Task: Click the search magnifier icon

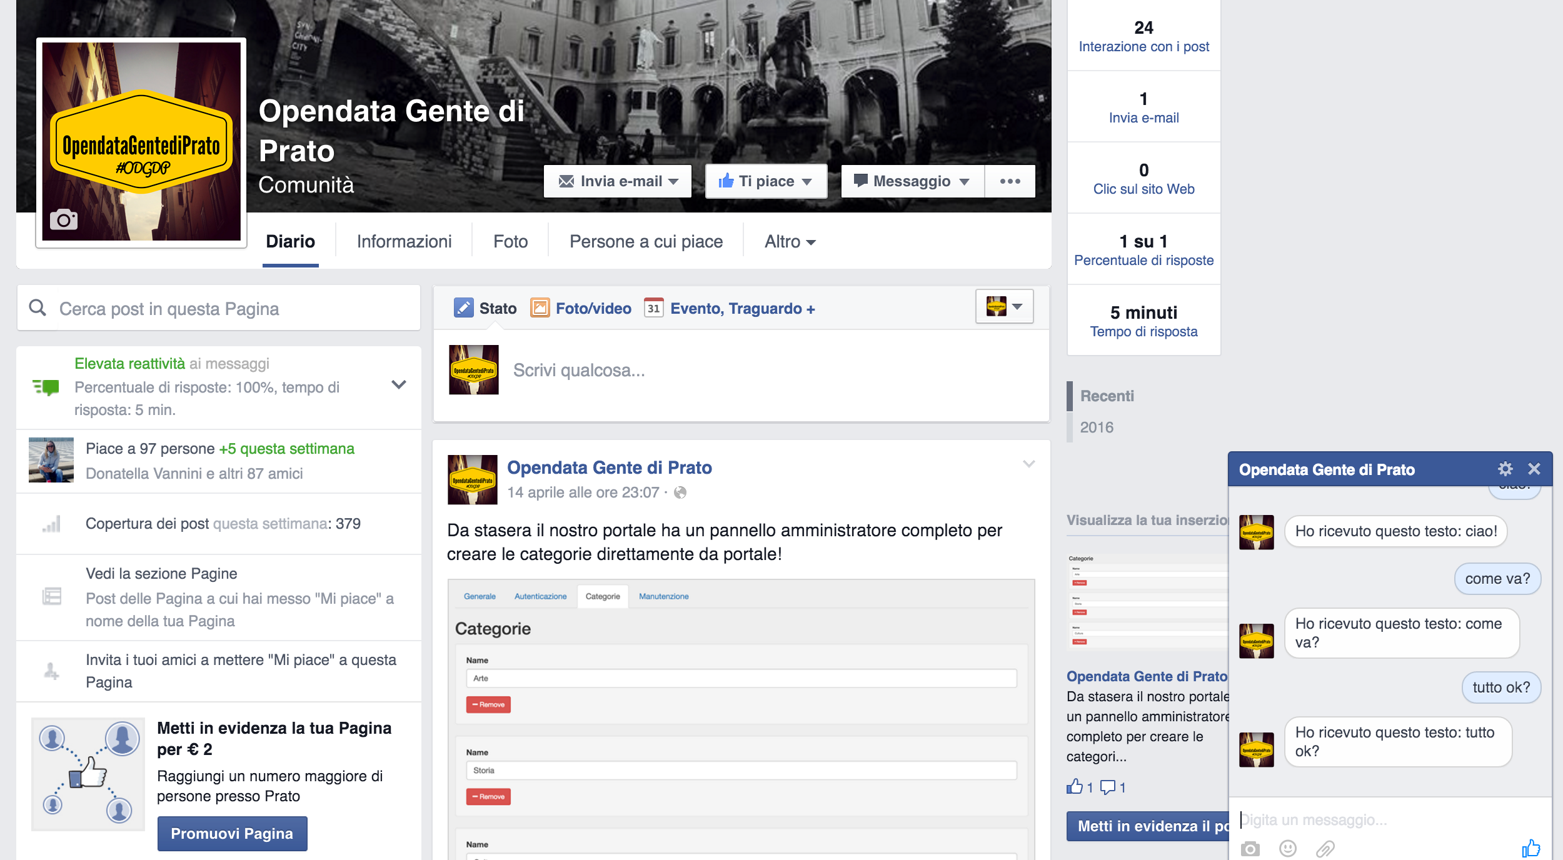Action: pos(38,307)
